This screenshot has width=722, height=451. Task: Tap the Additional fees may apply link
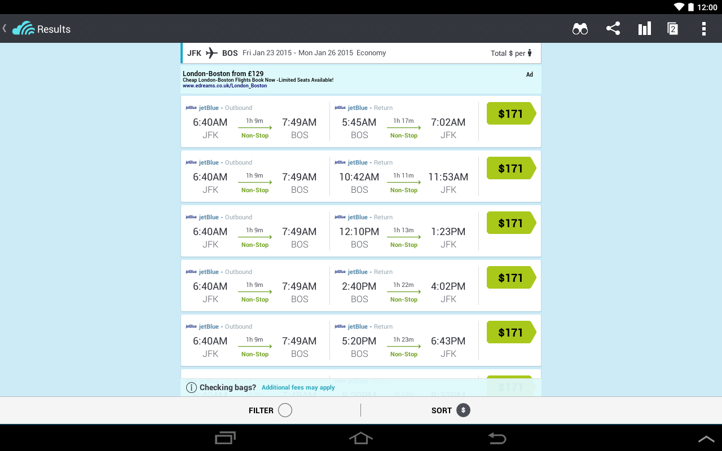tap(298, 388)
